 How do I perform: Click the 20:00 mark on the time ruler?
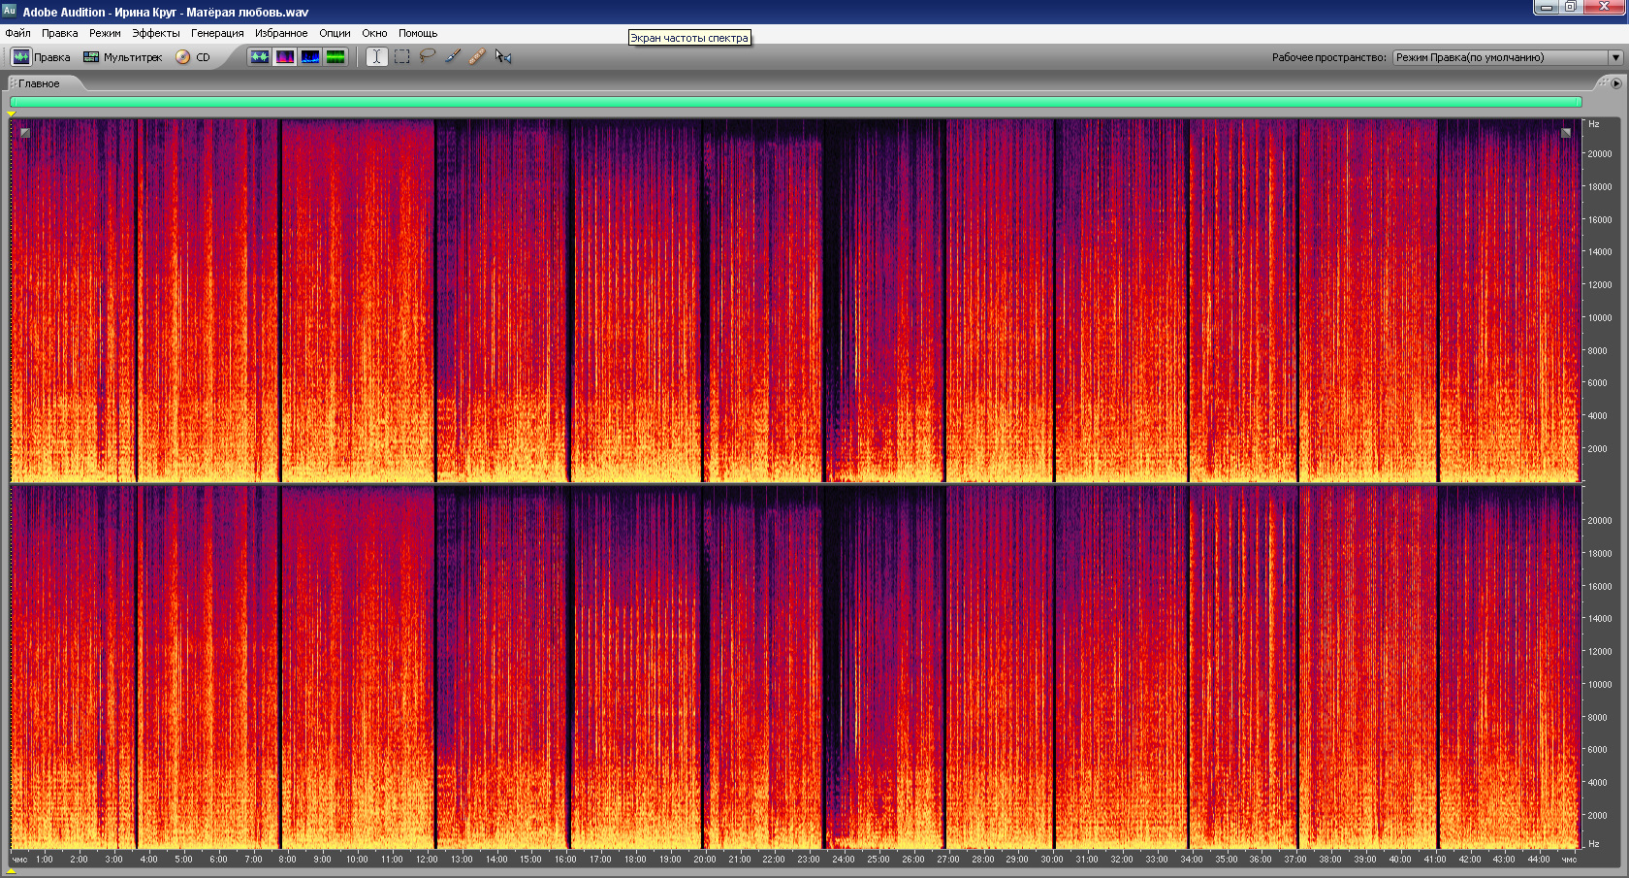click(x=705, y=859)
